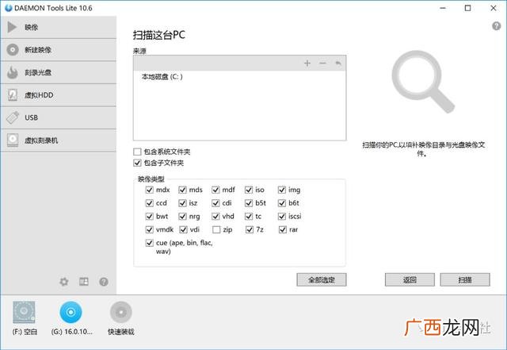Uncheck 包含子文件夹 checkbox

(x=137, y=163)
